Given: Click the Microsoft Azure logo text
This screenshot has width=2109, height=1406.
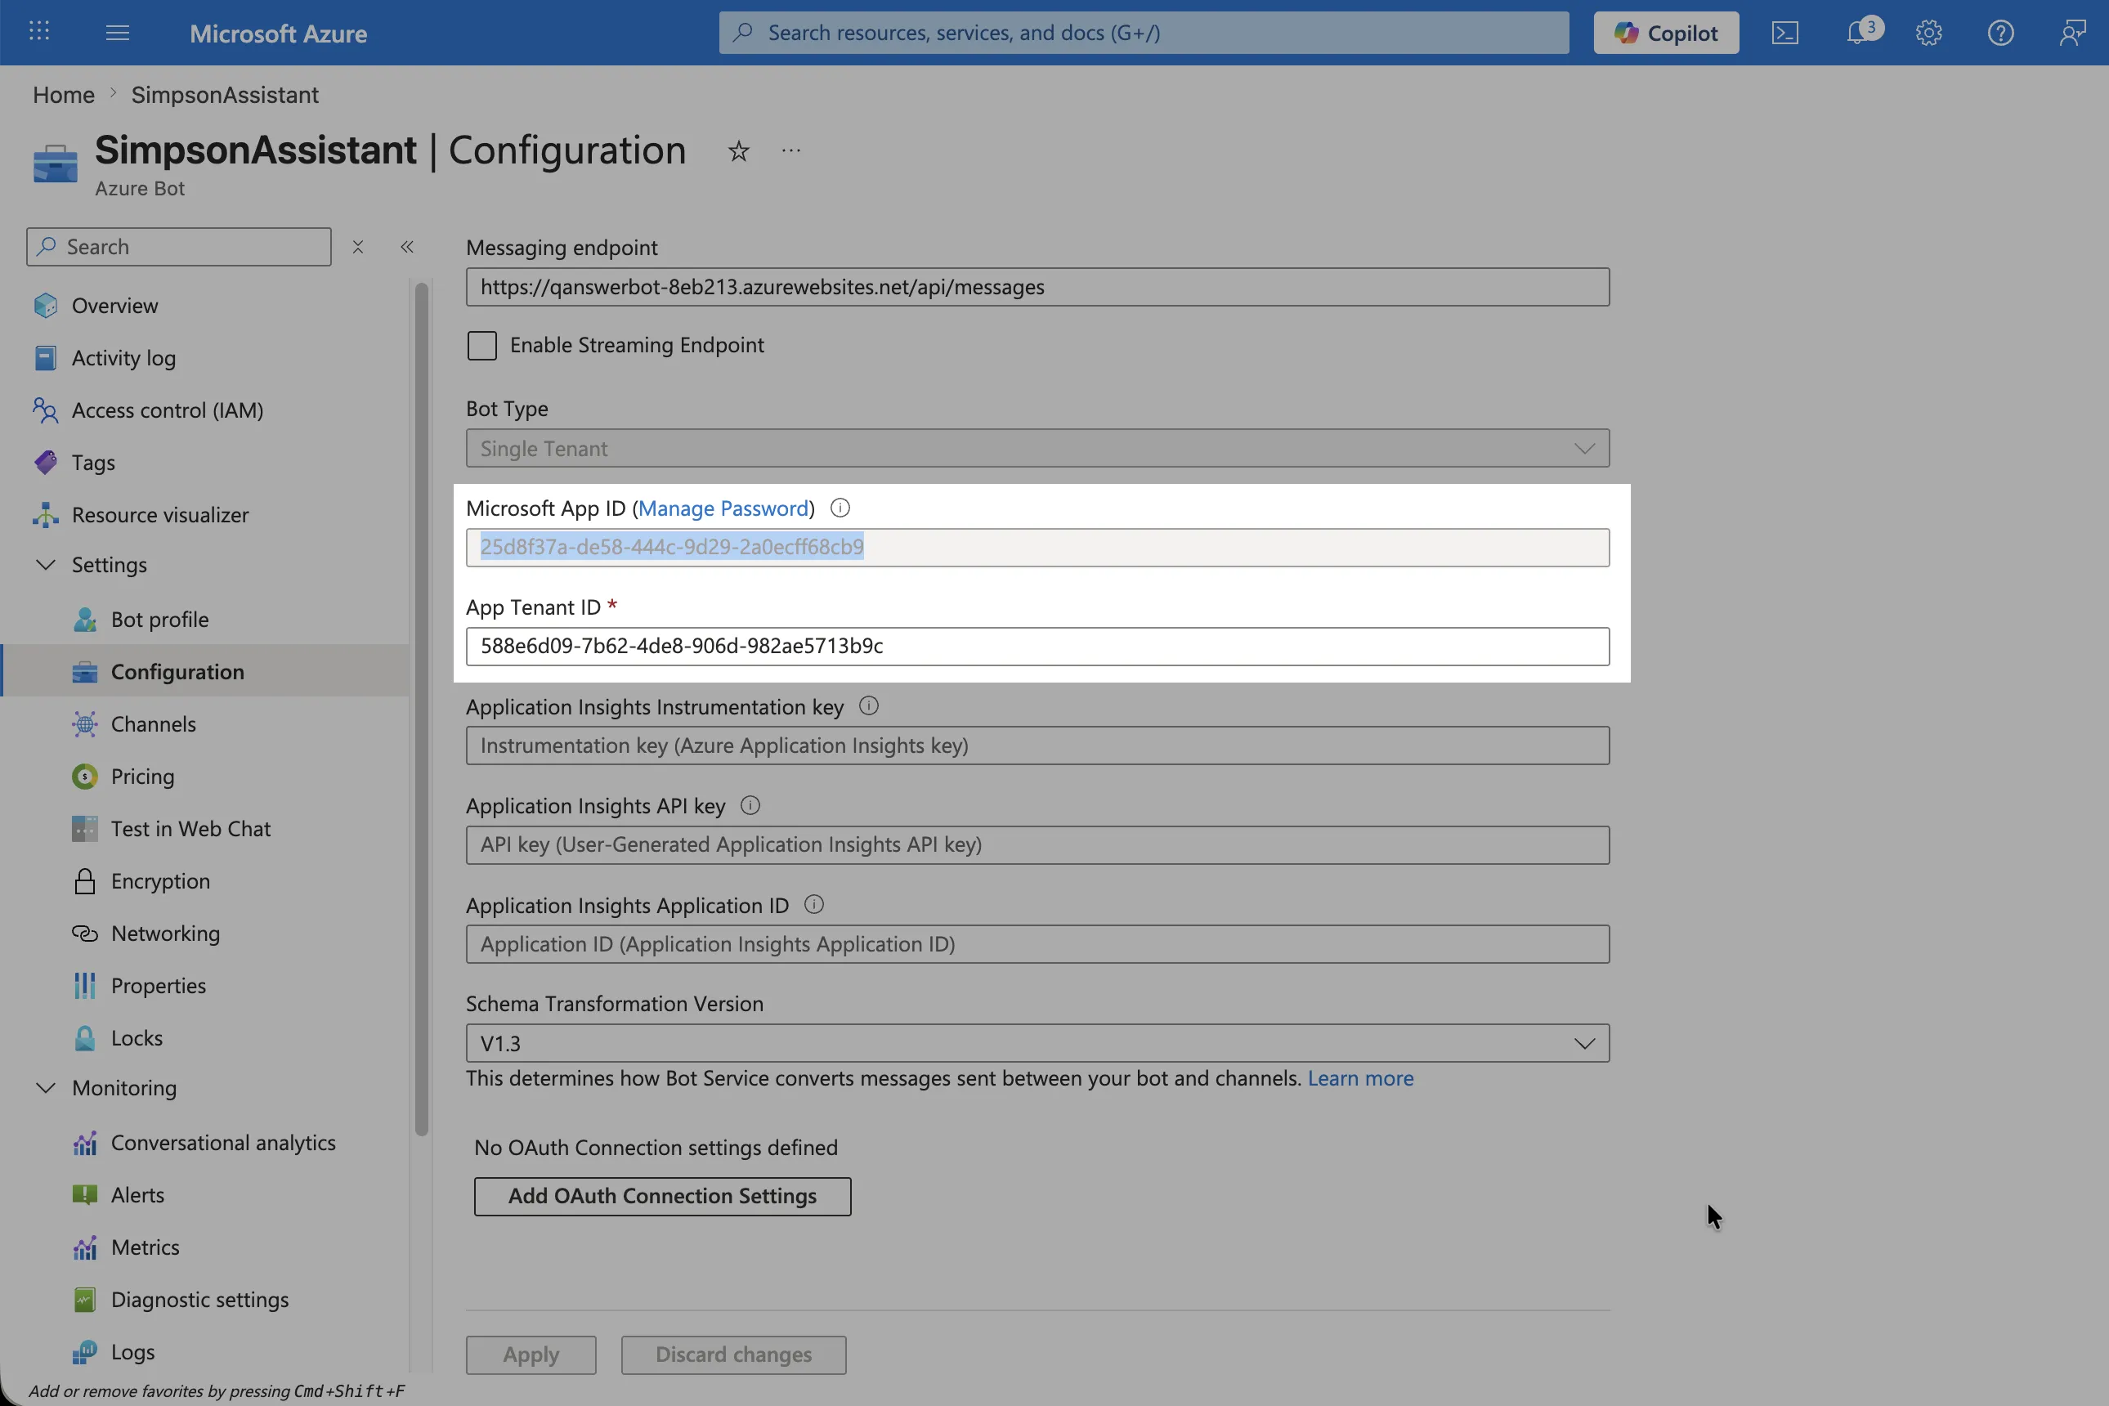Looking at the screenshot, I should coord(278,34).
